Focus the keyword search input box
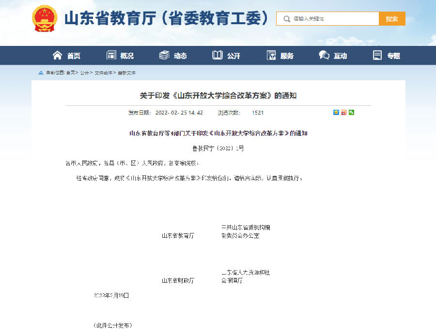Image resolution: width=436 pixels, height=333 pixels. (334, 19)
